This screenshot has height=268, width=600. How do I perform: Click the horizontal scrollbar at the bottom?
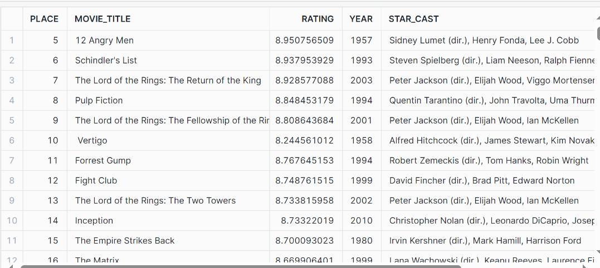click(x=241, y=266)
